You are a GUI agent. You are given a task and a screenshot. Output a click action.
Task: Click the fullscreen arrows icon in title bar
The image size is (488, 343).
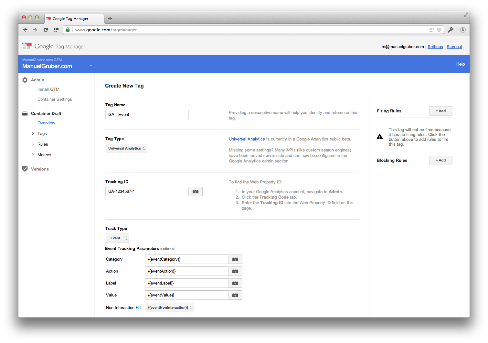[x=466, y=15]
